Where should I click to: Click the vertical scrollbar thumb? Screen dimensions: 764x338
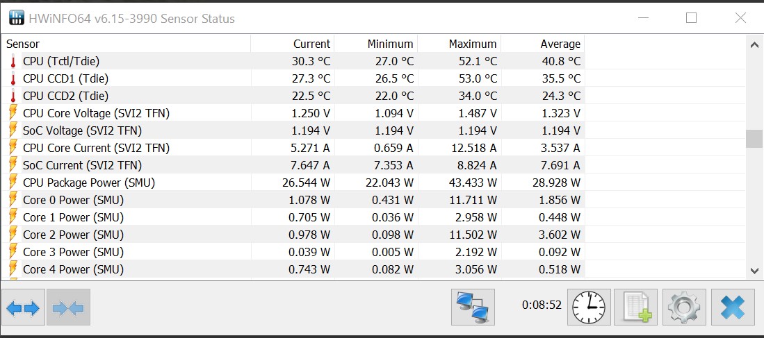click(754, 139)
